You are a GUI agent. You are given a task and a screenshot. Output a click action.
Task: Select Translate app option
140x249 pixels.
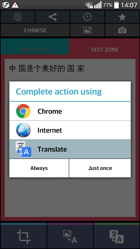pos(70,149)
